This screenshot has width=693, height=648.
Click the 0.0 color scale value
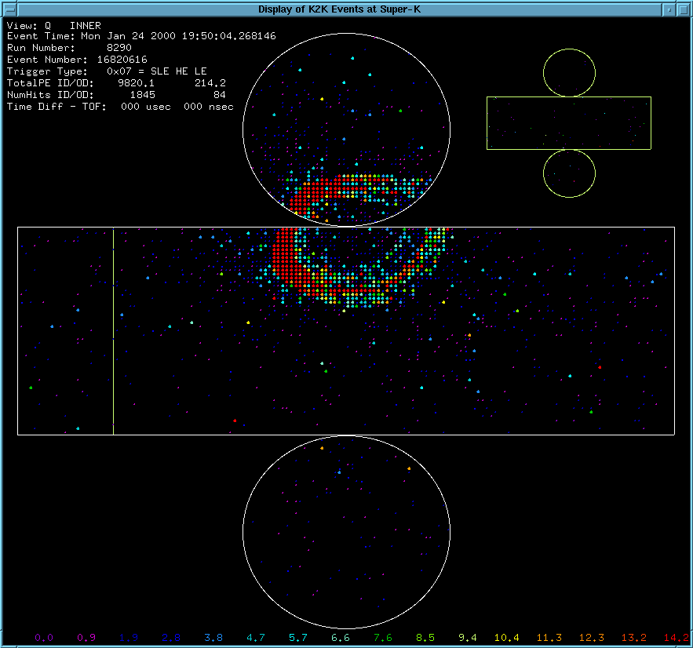[44, 638]
